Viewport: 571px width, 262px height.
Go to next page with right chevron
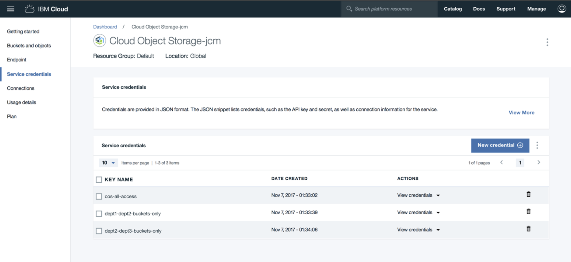(x=538, y=162)
